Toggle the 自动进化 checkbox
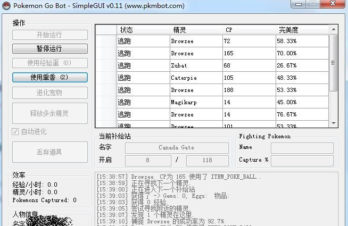Viewport: 348px width, 226px height. click(15, 132)
